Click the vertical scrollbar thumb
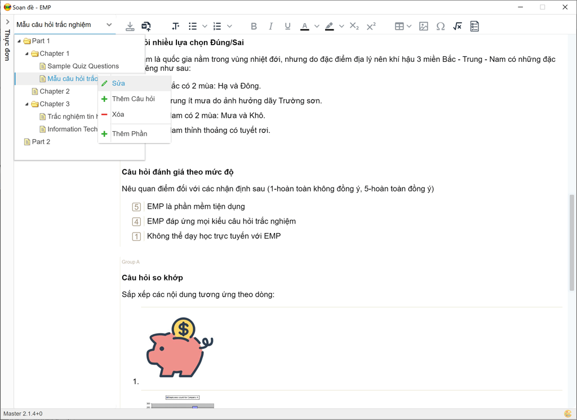The image size is (577, 420). [572, 243]
